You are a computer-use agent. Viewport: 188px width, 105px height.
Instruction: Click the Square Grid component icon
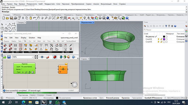[15, 49]
